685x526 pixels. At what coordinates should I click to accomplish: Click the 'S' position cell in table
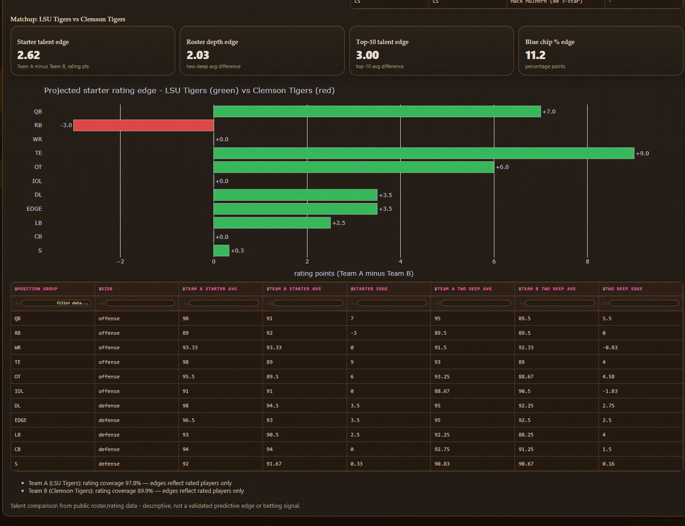pos(53,464)
